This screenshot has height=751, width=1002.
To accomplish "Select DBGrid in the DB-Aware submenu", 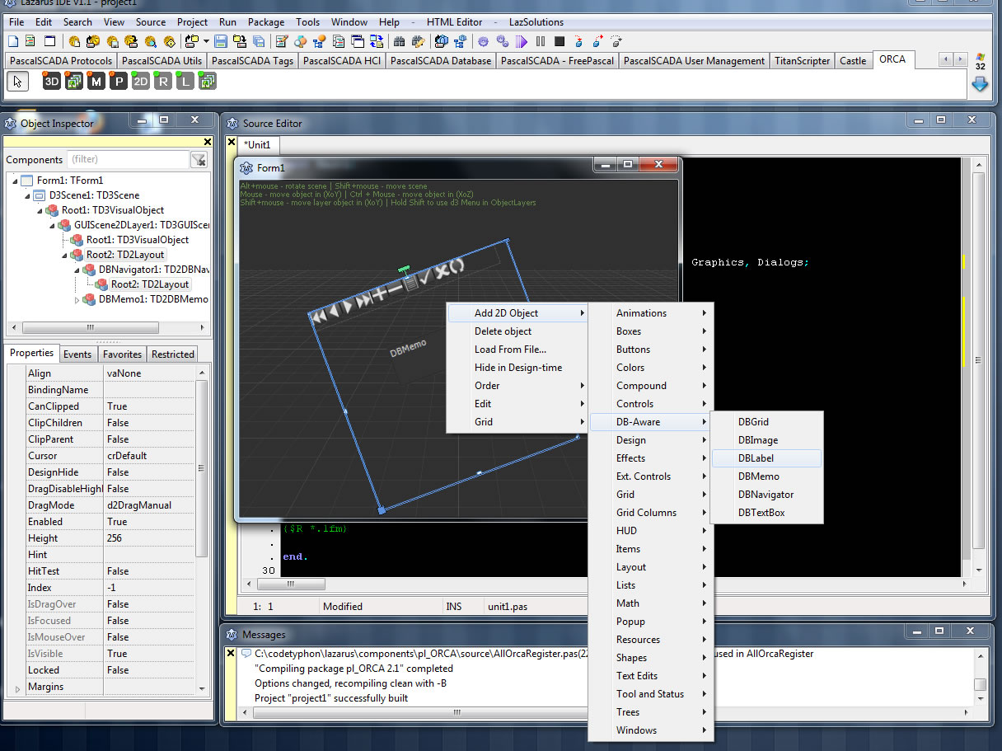I will point(767,422).
